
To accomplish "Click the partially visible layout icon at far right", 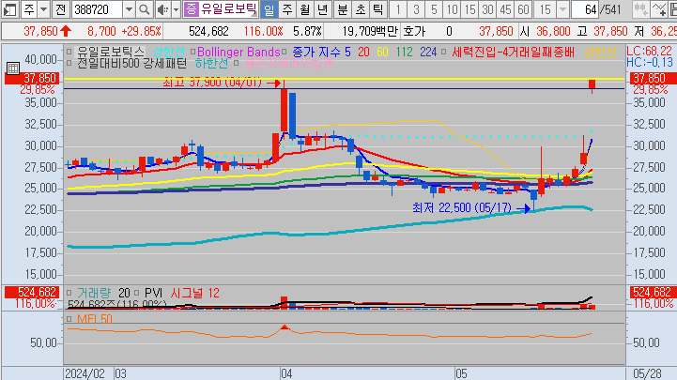I will pos(672,9).
